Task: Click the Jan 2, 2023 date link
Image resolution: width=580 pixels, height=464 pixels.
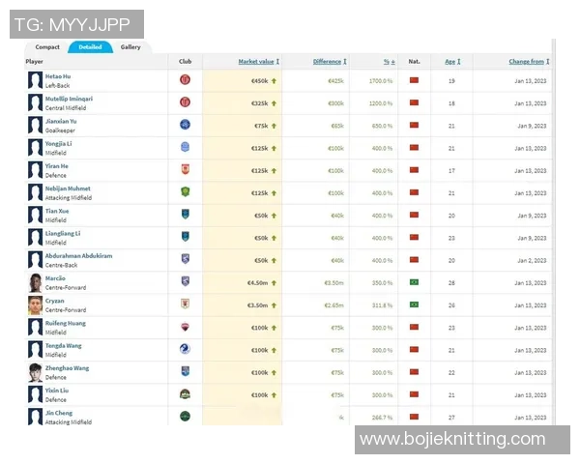Action: 533,259
